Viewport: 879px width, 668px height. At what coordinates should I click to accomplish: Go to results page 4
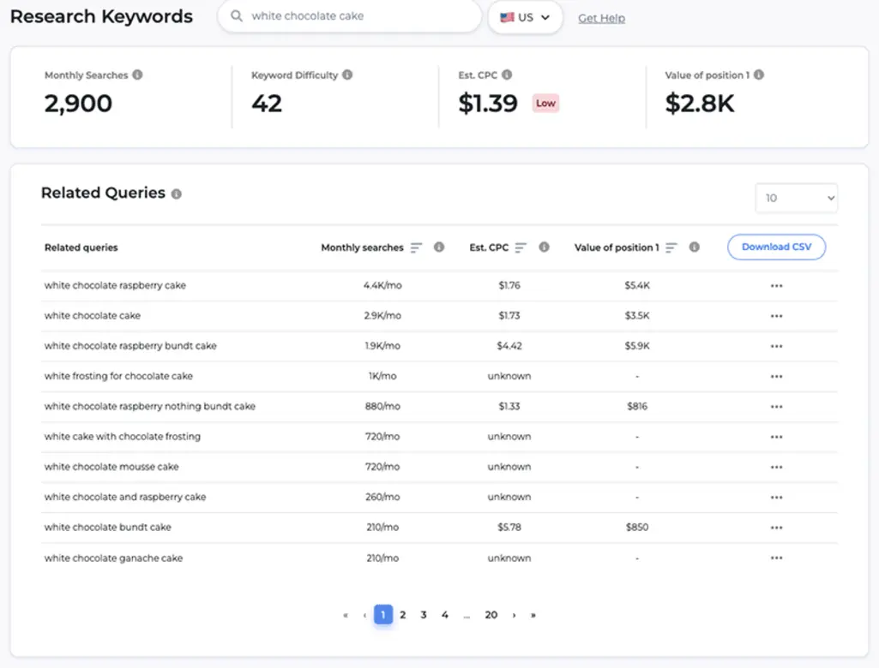tap(445, 614)
